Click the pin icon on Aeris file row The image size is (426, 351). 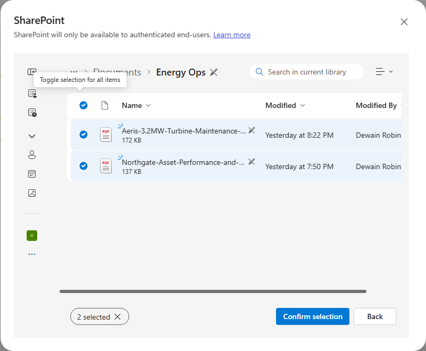tap(252, 130)
